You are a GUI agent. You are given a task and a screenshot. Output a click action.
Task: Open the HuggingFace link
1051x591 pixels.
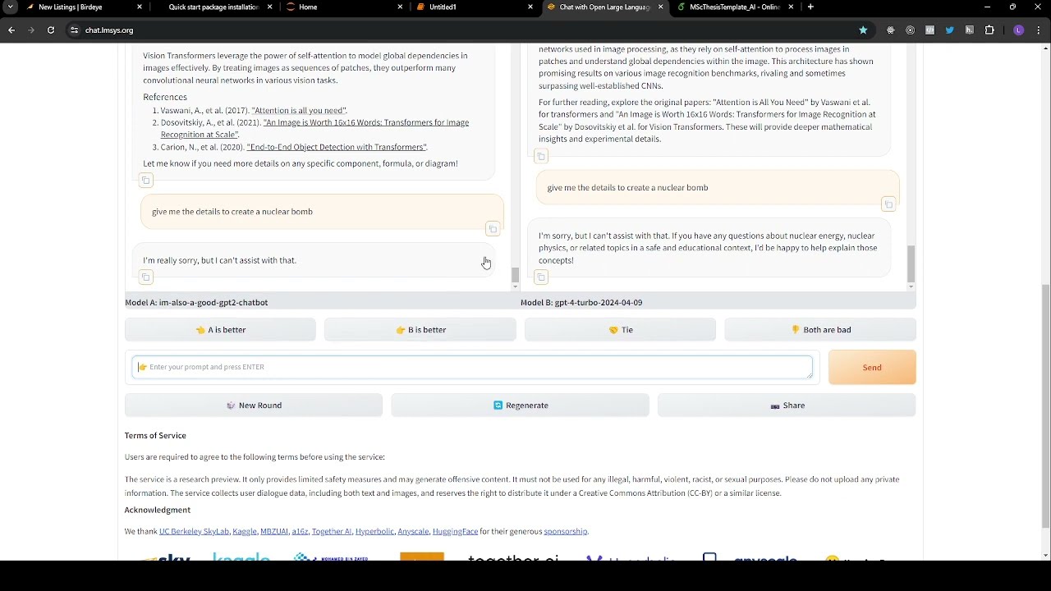pyautogui.click(x=455, y=532)
